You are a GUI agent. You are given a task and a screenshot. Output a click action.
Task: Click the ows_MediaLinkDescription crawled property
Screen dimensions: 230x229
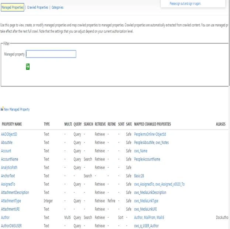(150, 193)
